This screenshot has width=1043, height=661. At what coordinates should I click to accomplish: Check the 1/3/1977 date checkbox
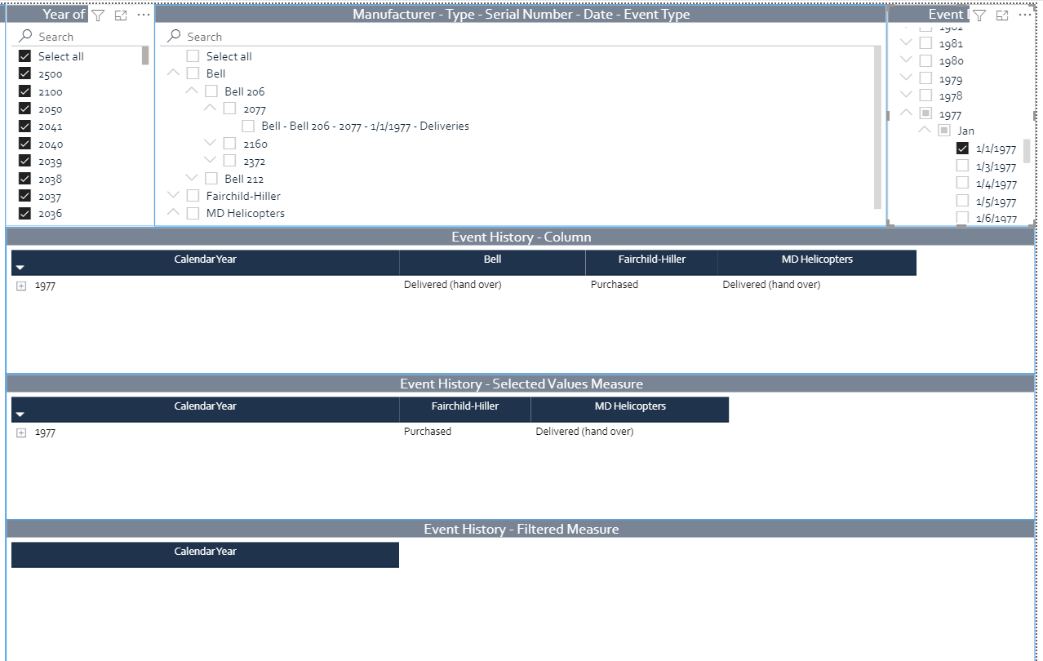962,166
